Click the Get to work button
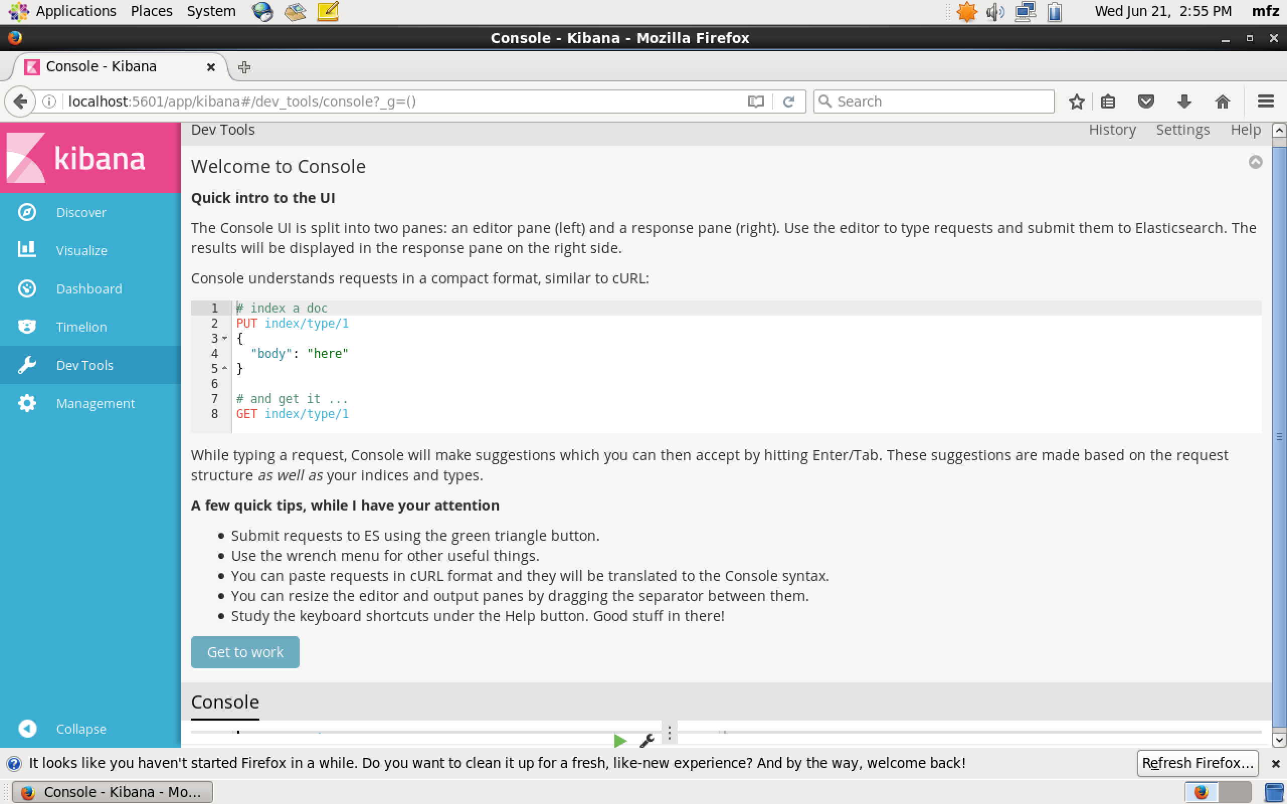1287x804 pixels. (245, 652)
